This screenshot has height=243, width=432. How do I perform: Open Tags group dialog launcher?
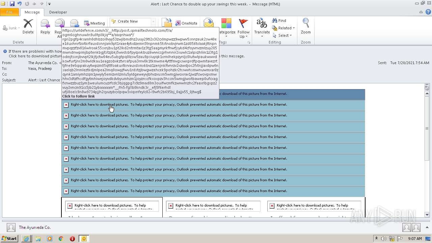249,43
